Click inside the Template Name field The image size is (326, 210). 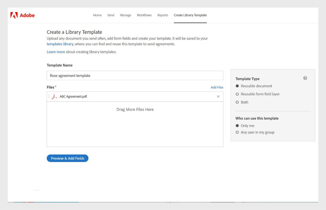135,75
